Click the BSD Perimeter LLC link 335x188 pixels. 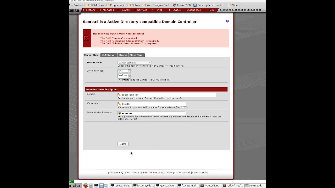click(x=154, y=173)
